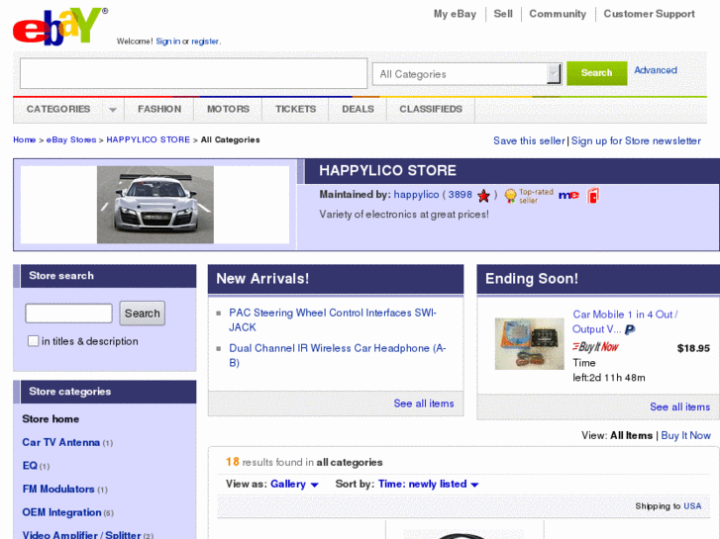The height and width of the screenshot is (539, 720).
Task: Go to the eBay Stores breadcrumb
Action: [x=71, y=139]
